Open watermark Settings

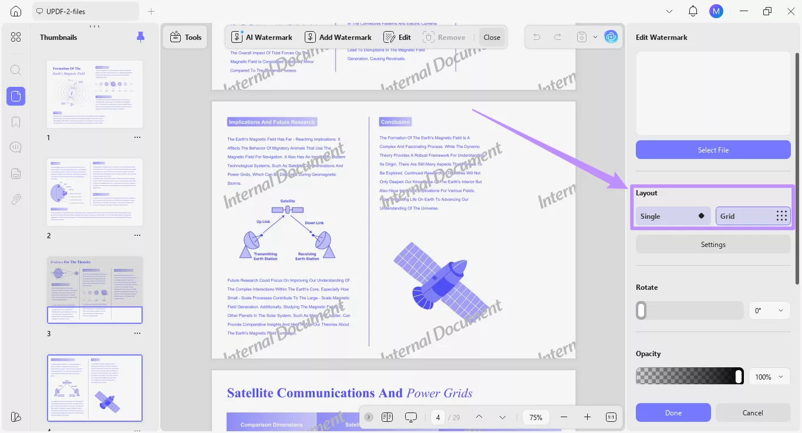(x=713, y=244)
